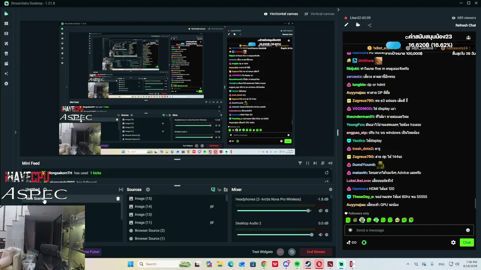Screen dimensions: 481x270
Task: Add a source folder in Sources panel
Action: (225, 190)
